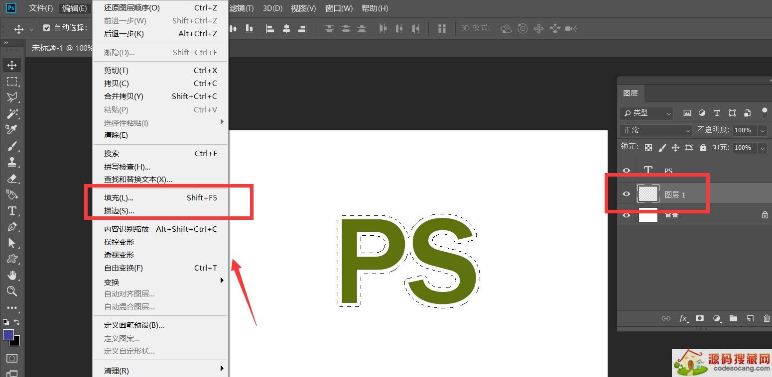Turn layer filtering switch on or off

(x=765, y=112)
